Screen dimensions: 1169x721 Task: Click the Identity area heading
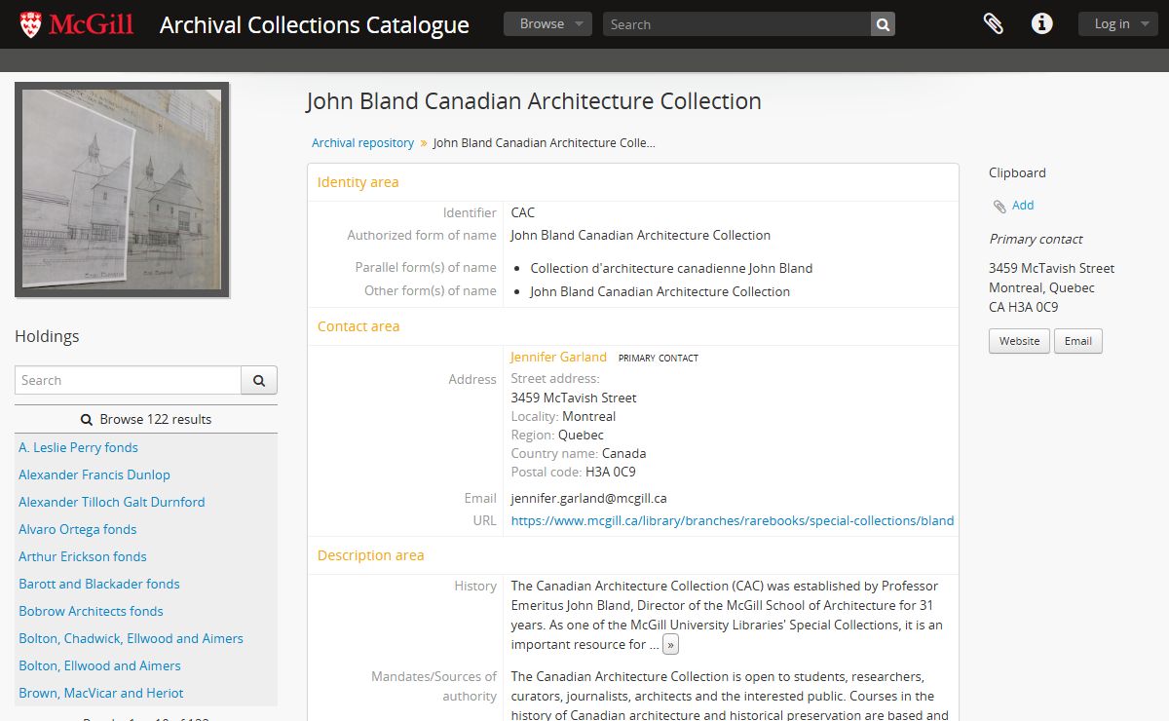(358, 182)
